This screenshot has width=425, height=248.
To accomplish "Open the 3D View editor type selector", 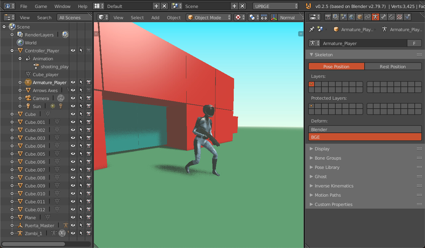I will pos(104,18).
